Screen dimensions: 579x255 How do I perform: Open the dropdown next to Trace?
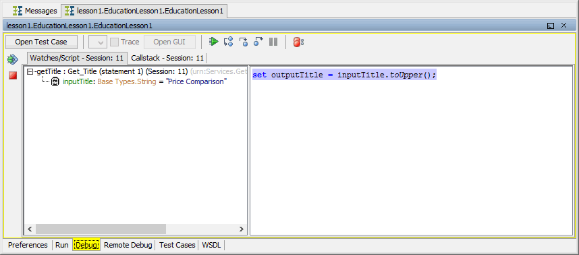tap(98, 42)
